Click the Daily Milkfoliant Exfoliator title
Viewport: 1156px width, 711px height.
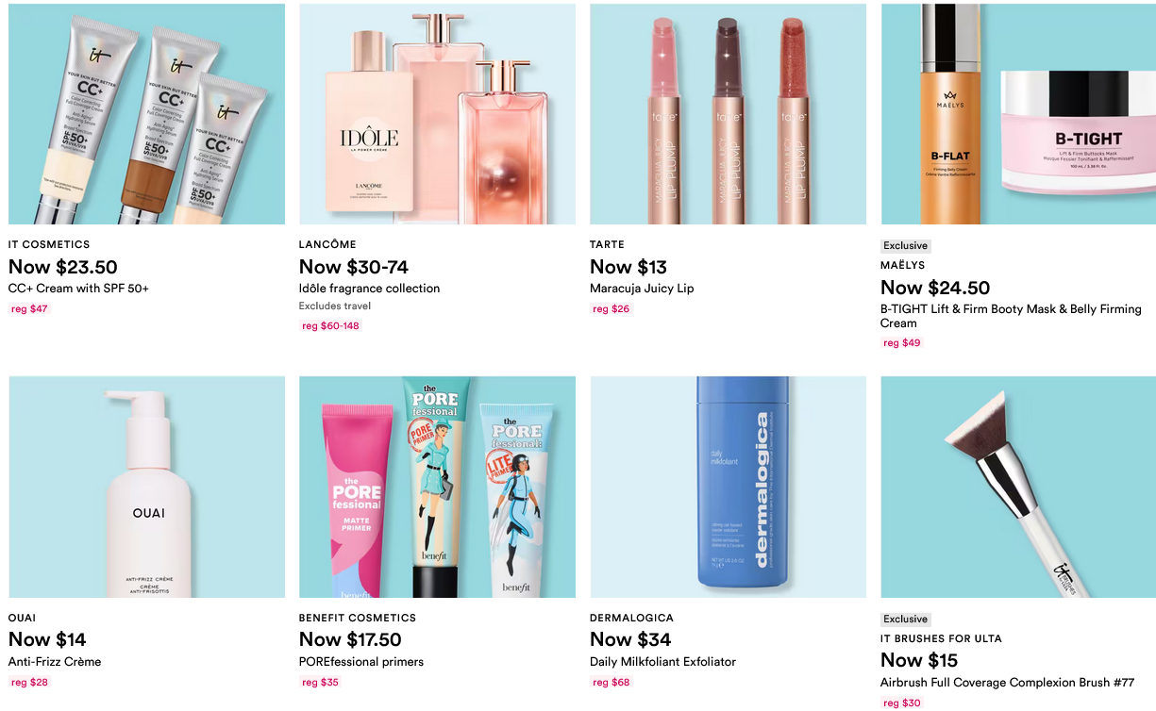662,662
